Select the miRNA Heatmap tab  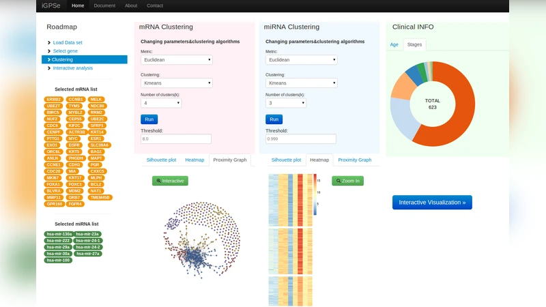click(x=319, y=160)
